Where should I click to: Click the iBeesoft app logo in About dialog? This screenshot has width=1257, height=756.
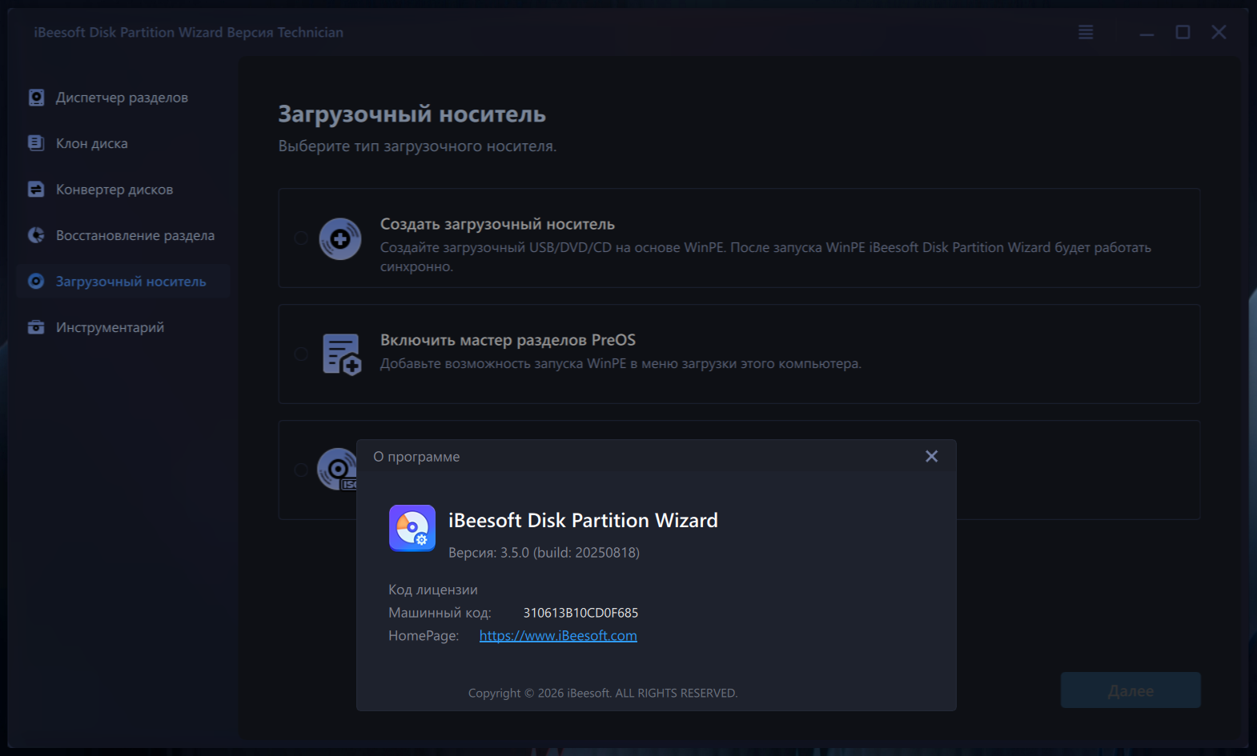[412, 528]
